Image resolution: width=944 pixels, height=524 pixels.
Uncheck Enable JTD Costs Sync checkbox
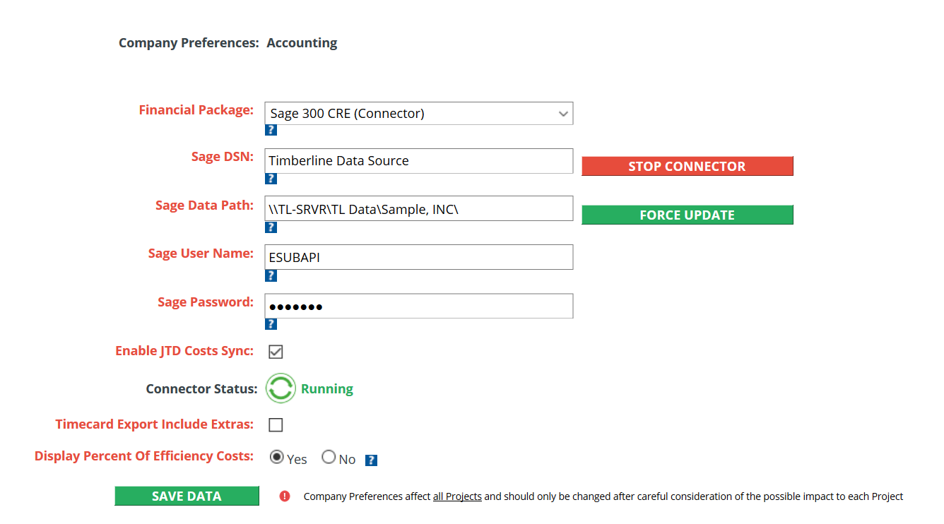[276, 352]
